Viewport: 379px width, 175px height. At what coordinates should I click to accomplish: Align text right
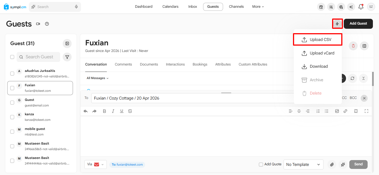coord(308,111)
